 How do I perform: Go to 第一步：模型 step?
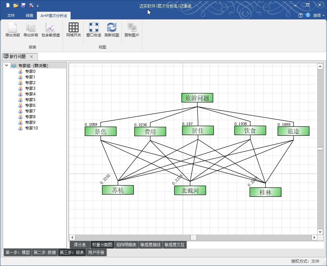17,252
